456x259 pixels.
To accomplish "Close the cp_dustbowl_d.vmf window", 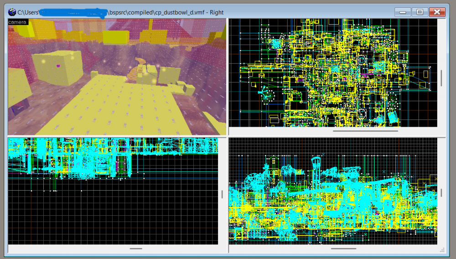I will (437, 12).
